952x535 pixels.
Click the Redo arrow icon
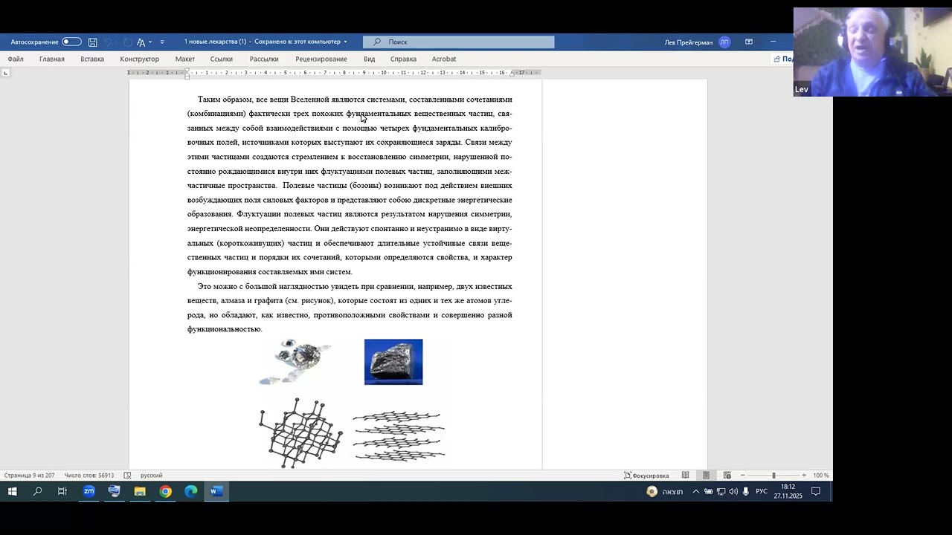127,42
